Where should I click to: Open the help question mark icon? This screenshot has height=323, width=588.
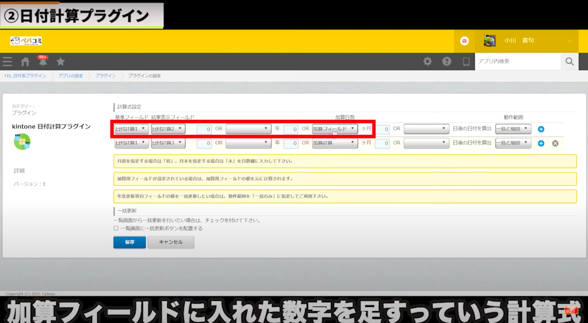coord(447,61)
